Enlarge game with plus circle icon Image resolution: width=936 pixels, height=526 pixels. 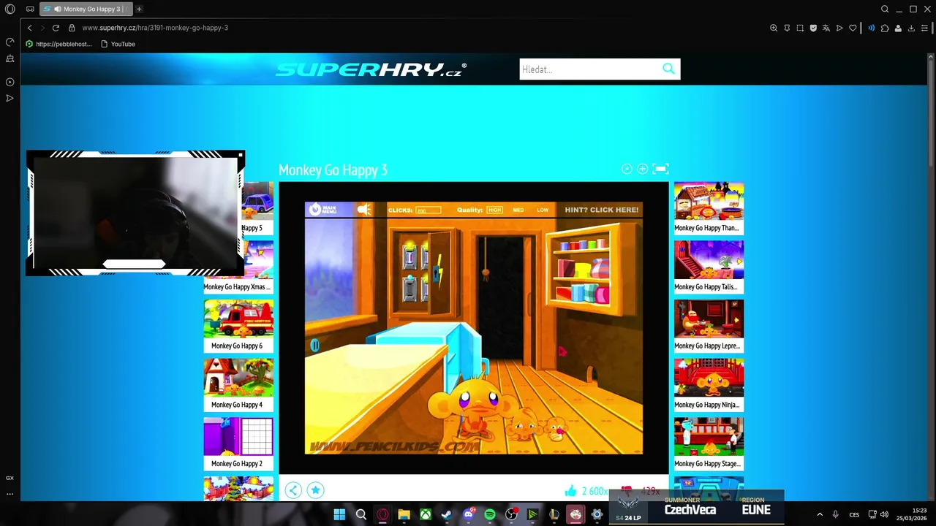(x=642, y=169)
